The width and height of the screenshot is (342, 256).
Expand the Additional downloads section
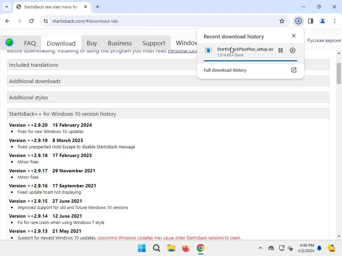coord(168,81)
